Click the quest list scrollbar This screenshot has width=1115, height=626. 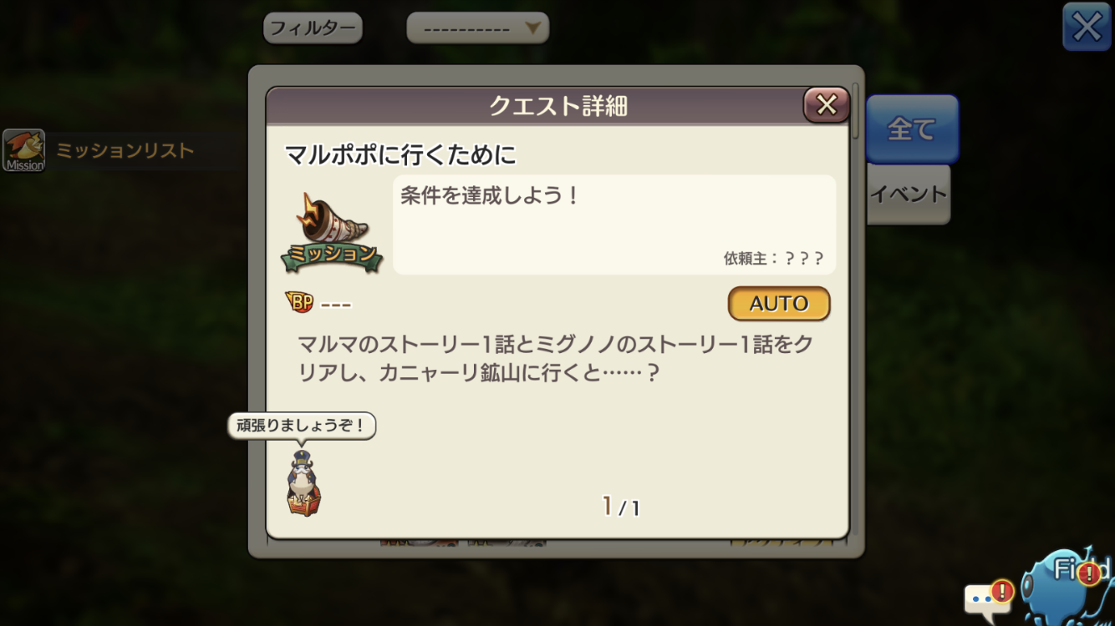[855, 109]
